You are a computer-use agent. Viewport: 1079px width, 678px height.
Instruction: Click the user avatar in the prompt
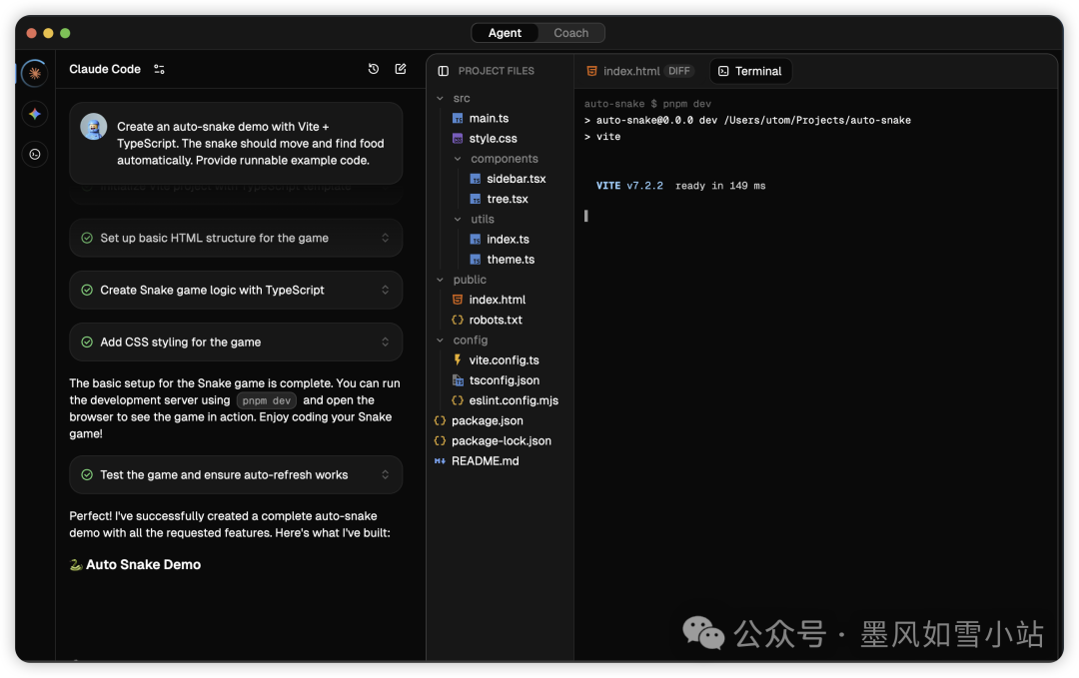pos(94,127)
